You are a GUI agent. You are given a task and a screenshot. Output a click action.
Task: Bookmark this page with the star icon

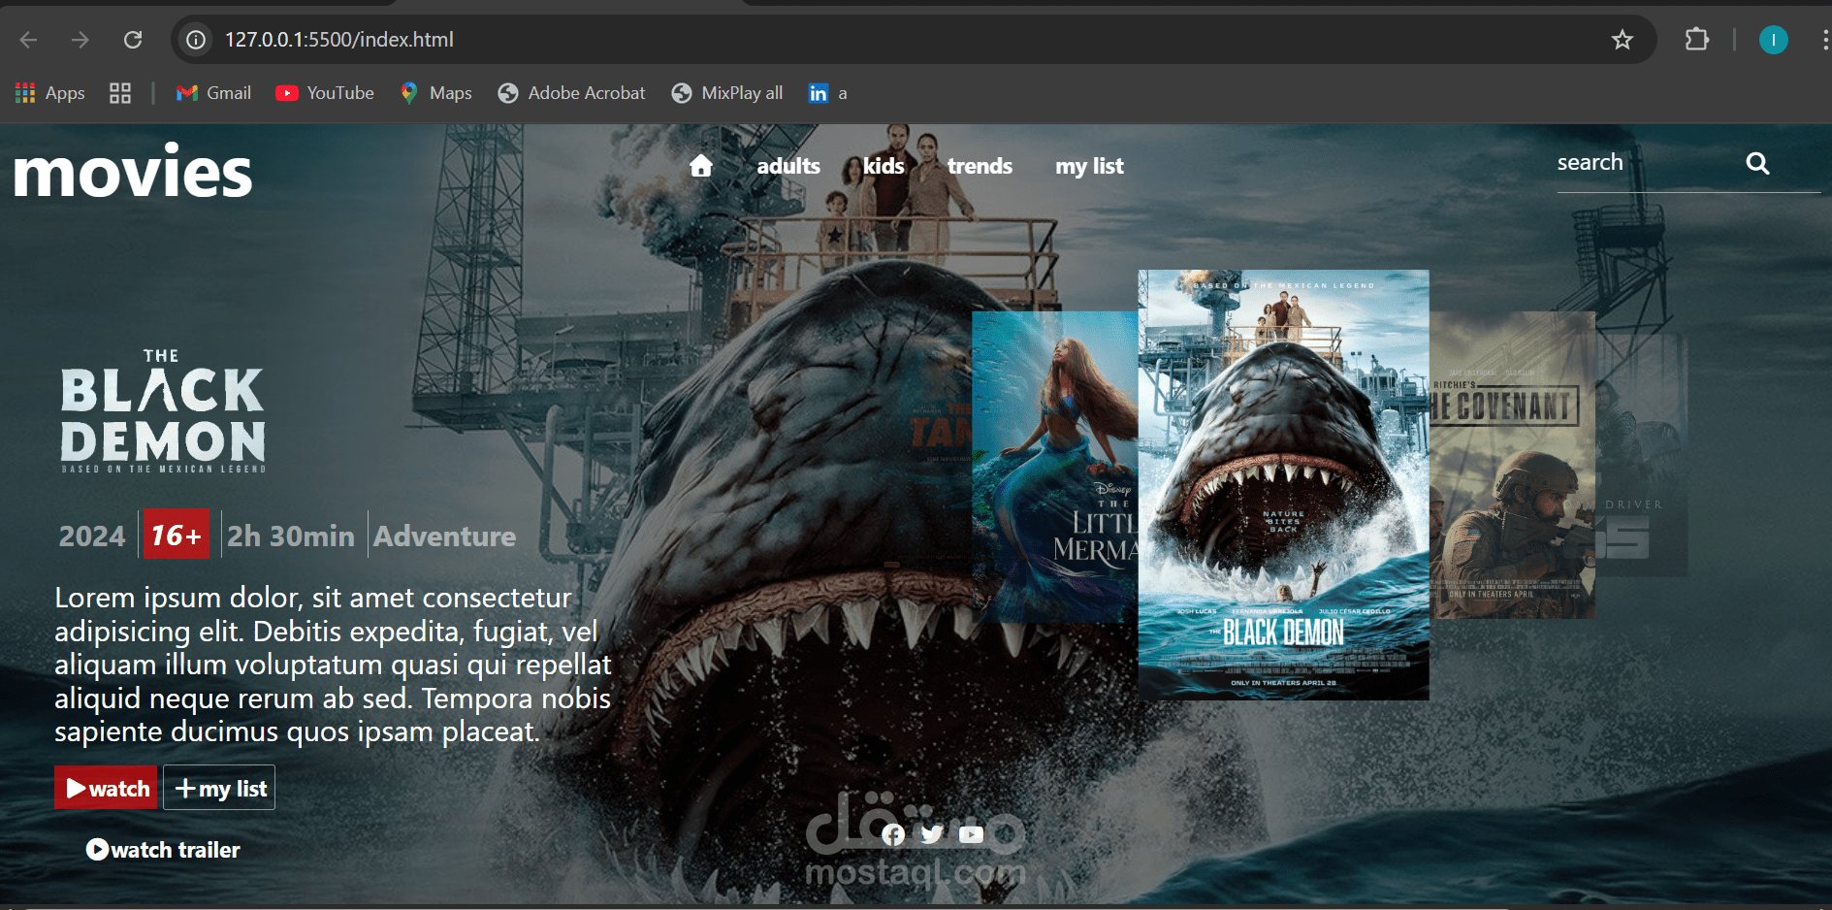(1623, 40)
